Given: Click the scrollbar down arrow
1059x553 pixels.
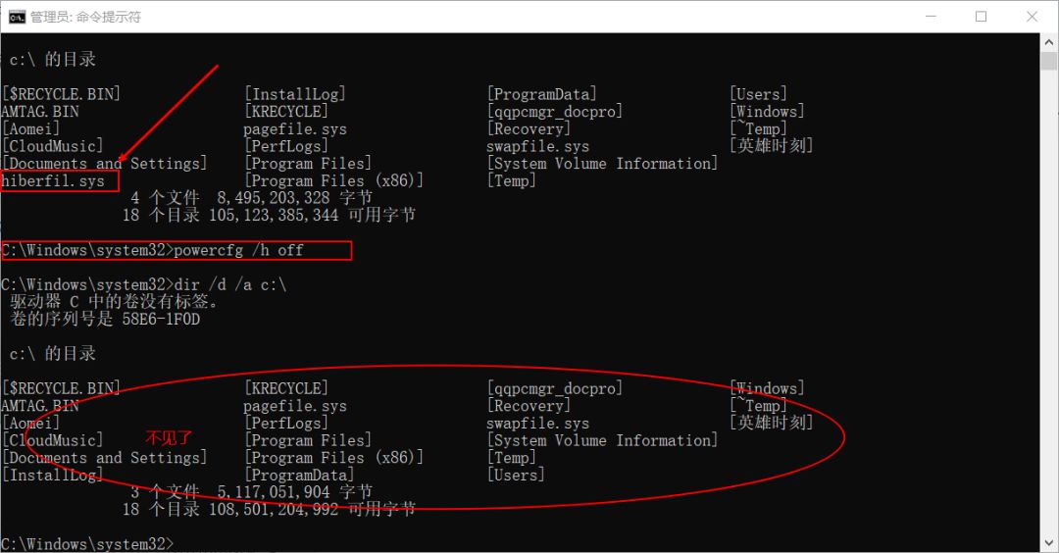Looking at the screenshot, I should [x=1048, y=542].
